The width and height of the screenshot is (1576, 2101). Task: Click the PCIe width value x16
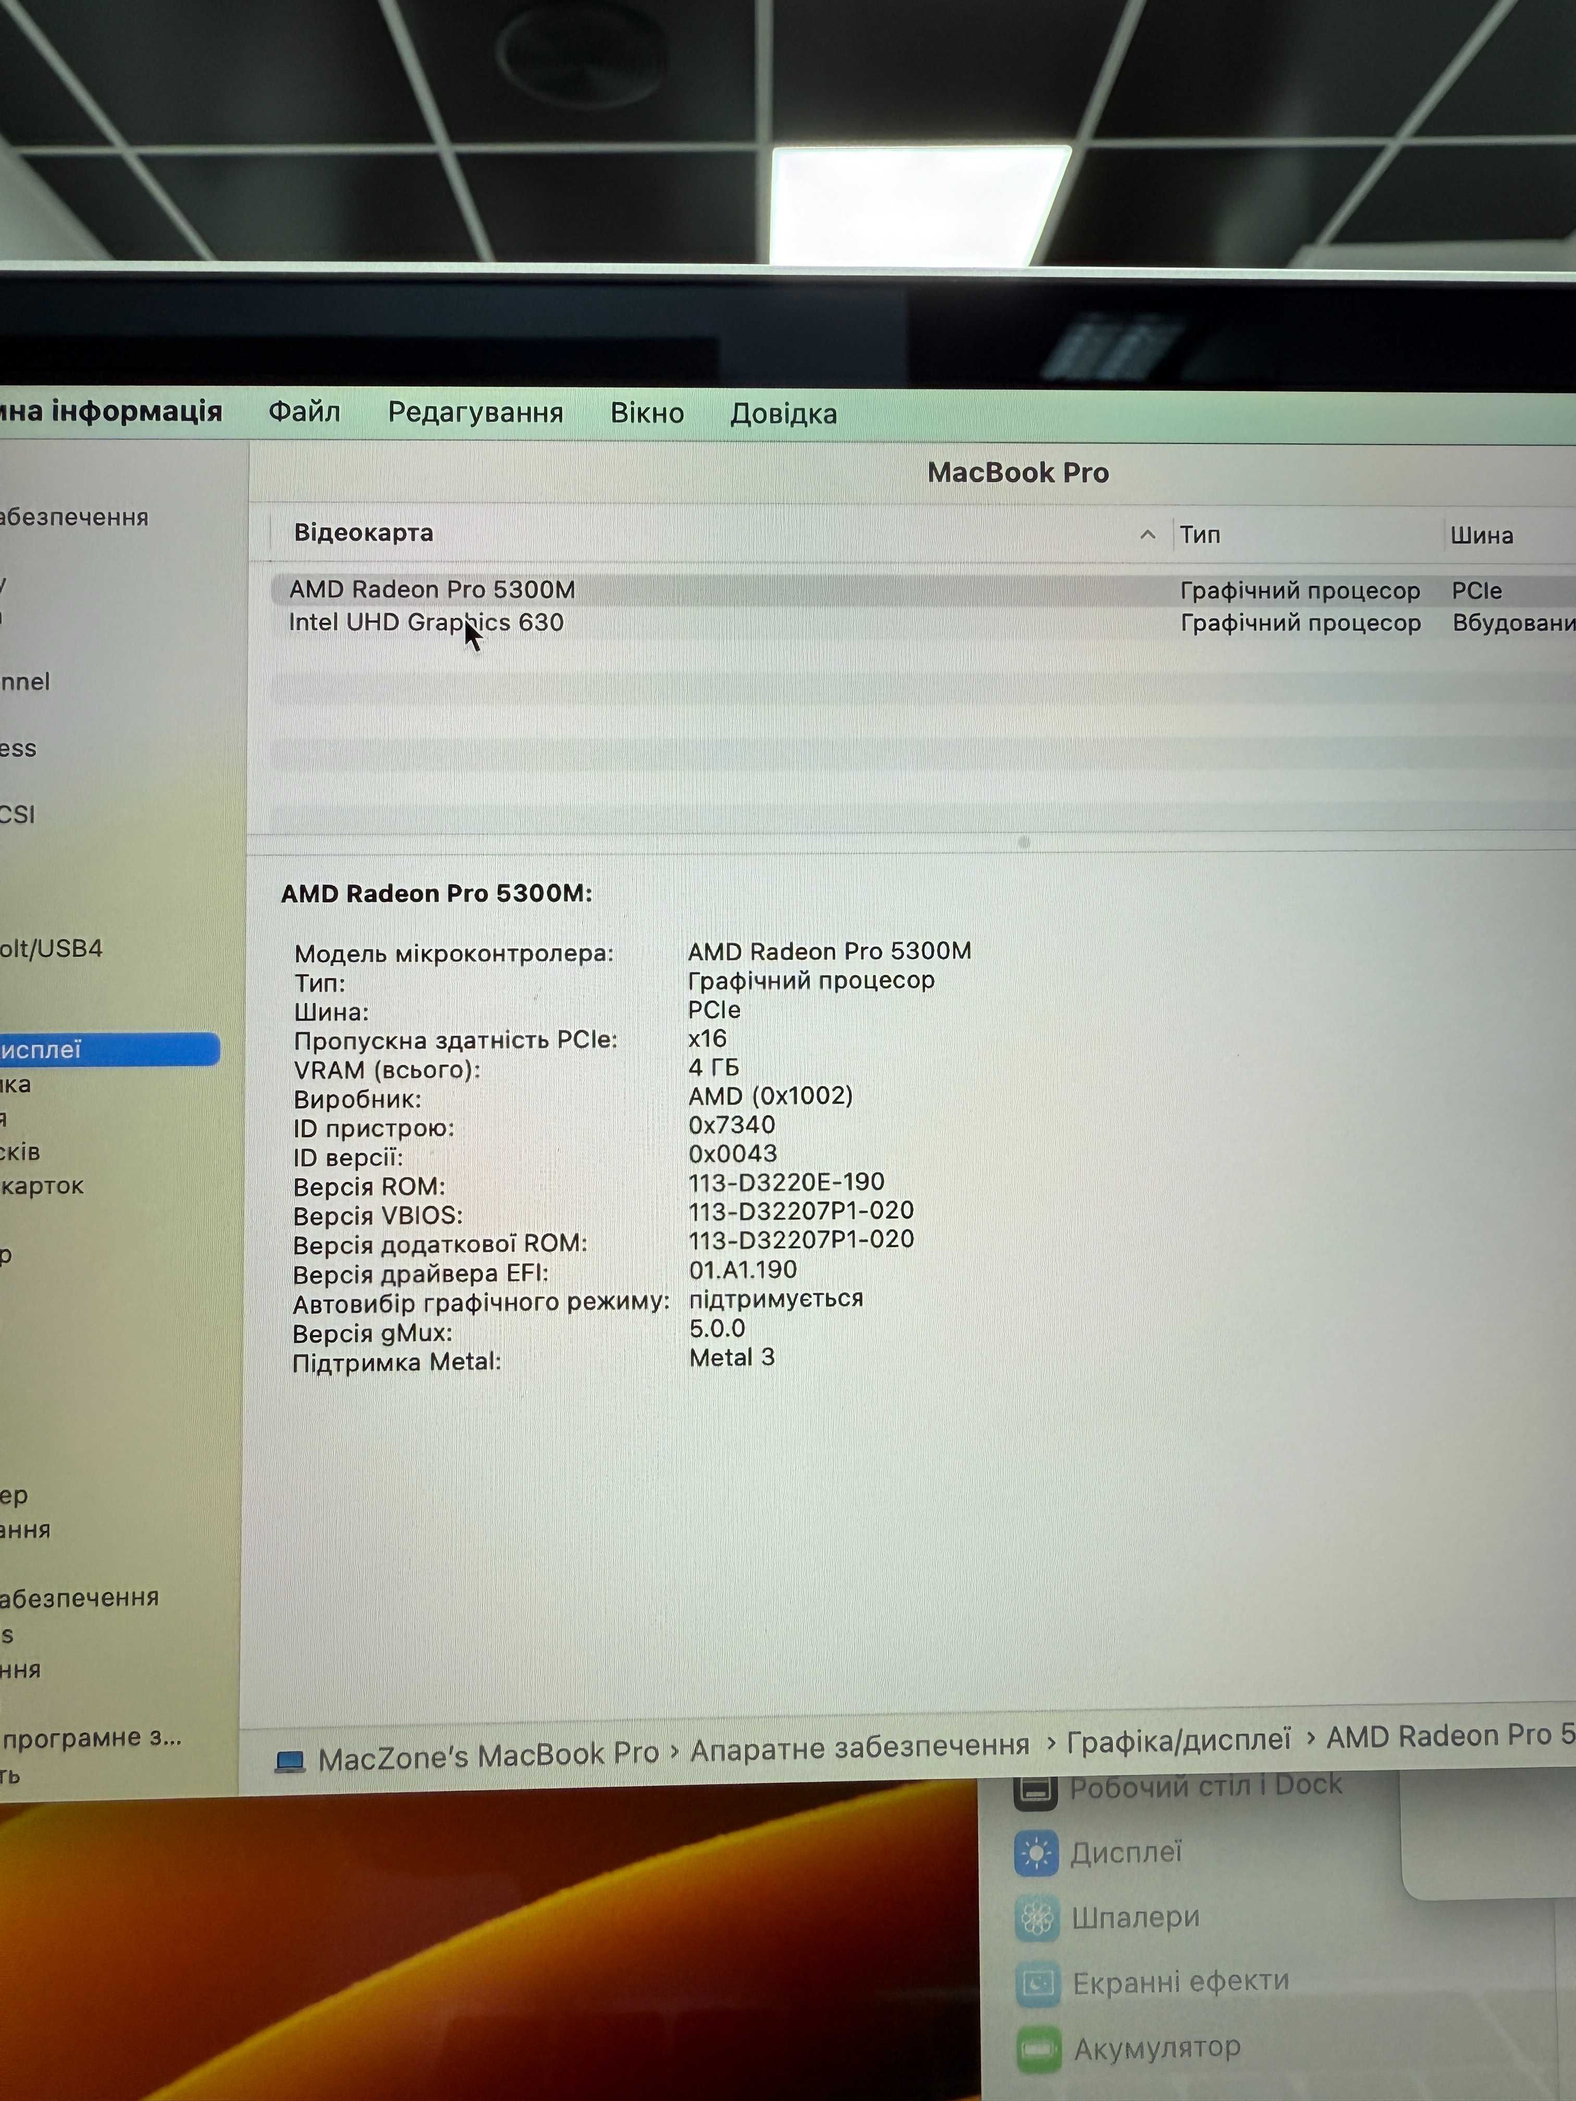click(x=708, y=1038)
